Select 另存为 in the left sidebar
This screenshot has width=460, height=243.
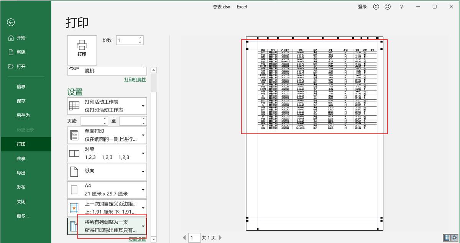click(x=23, y=115)
